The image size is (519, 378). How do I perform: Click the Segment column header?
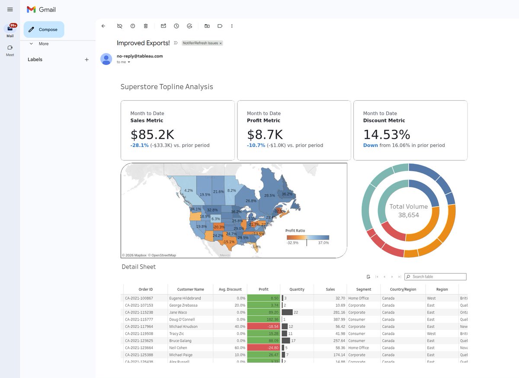pos(364,289)
